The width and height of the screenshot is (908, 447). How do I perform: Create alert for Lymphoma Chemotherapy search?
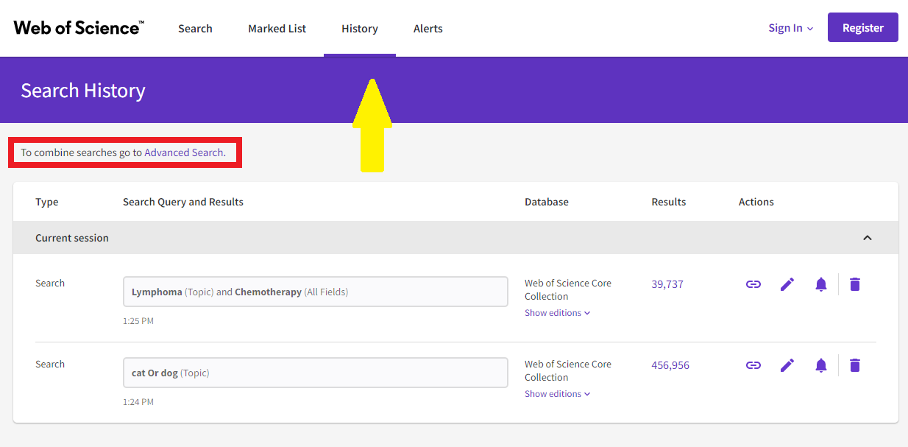[821, 284]
